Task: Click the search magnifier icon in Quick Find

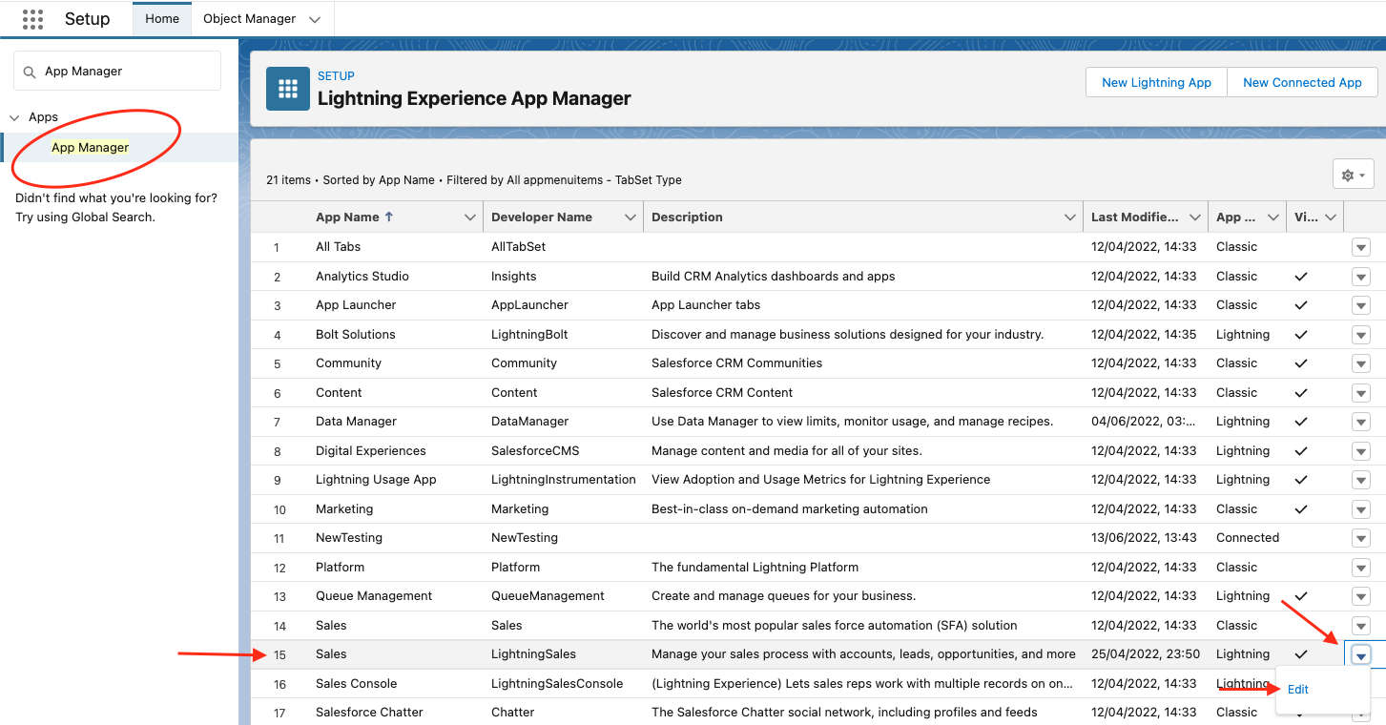Action: (x=30, y=72)
